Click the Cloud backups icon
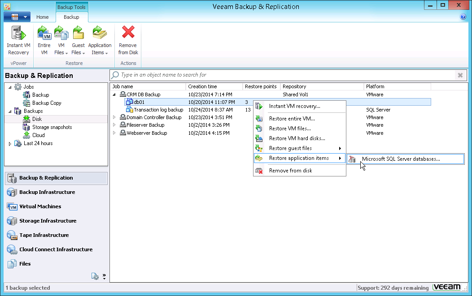This screenshot has height=296, width=472. (x=26, y=135)
